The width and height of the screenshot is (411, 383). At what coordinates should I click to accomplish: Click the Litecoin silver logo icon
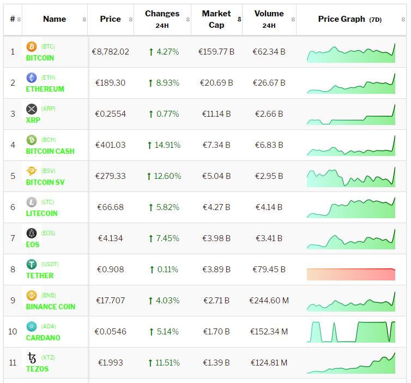click(x=32, y=202)
